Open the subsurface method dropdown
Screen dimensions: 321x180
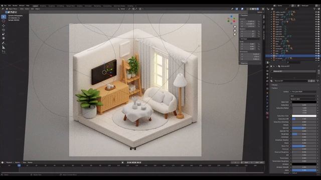[303, 99]
